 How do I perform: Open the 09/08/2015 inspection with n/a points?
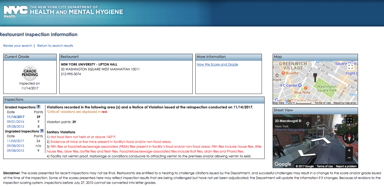coord(16,146)
